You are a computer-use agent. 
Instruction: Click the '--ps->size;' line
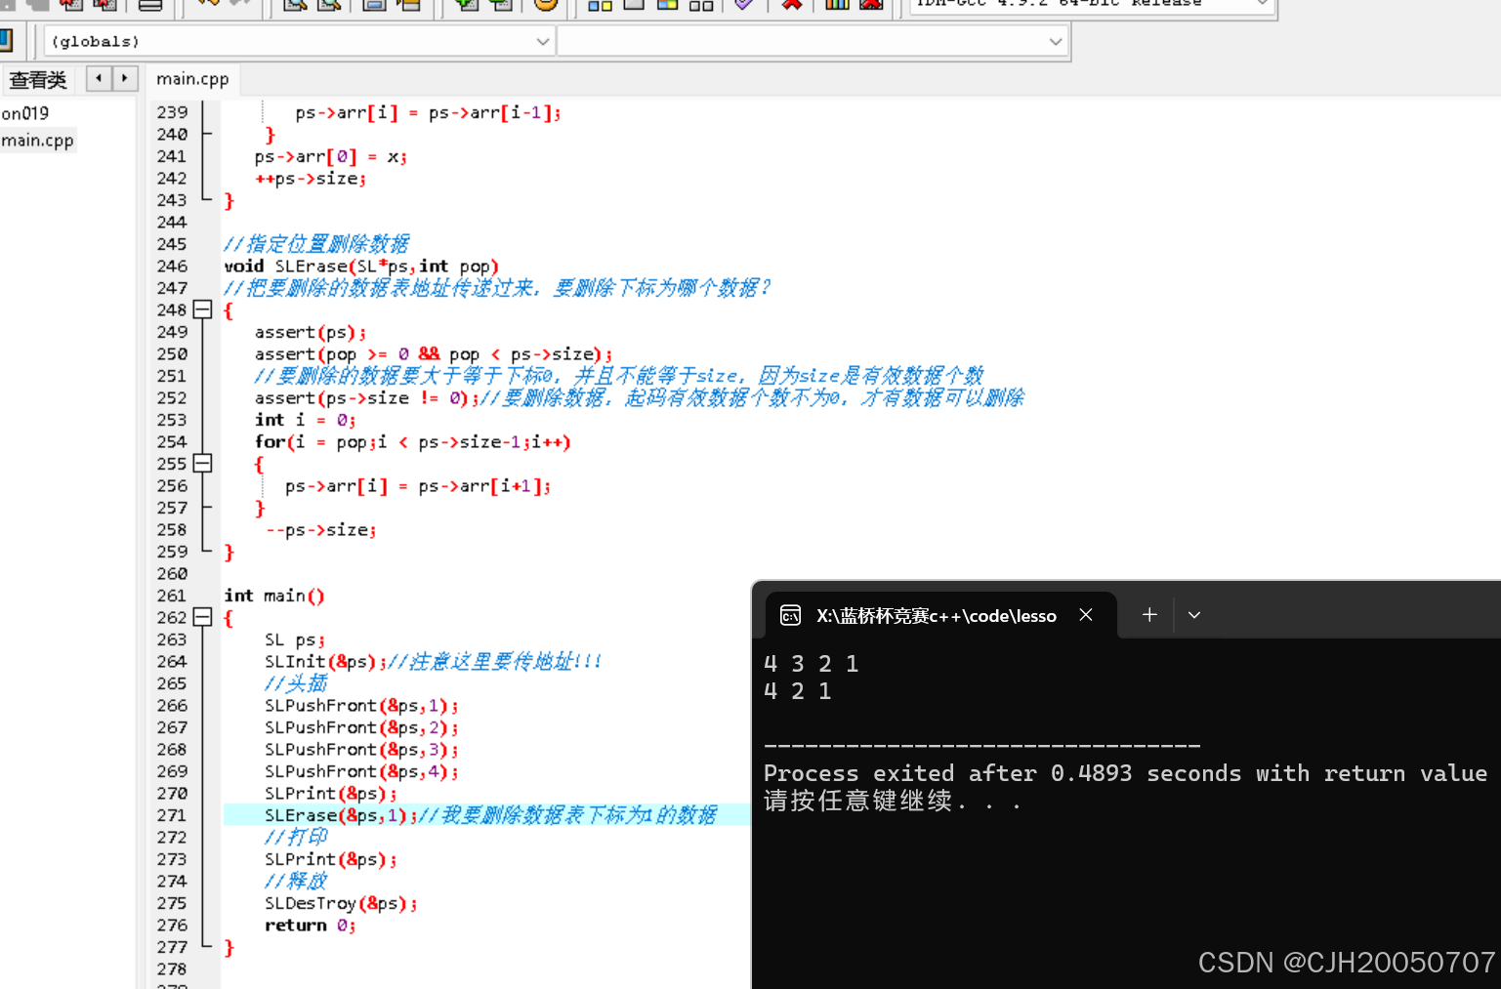pos(320,529)
